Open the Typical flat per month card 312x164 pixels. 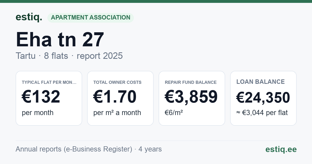pos(49,98)
